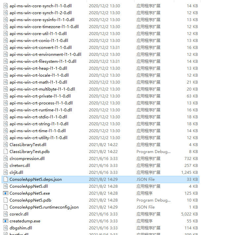Click the ClassLibraryTest.pdb file icon

[6, 151]
